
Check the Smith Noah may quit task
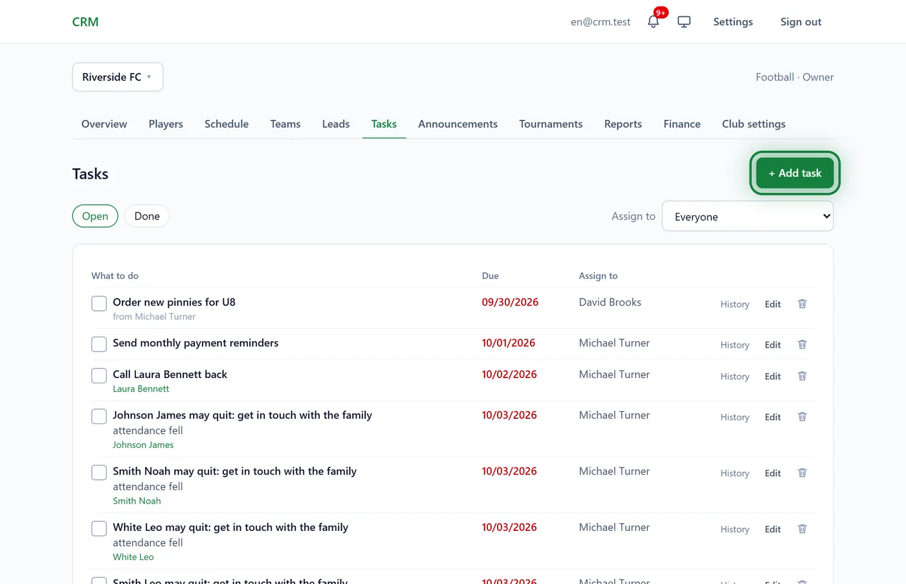[99, 473]
